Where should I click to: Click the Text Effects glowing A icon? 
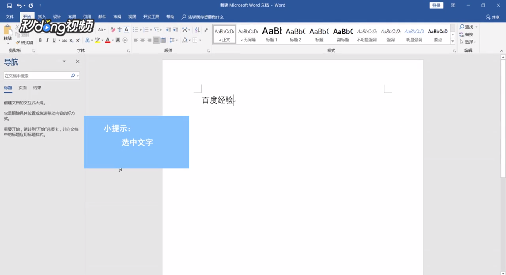(87, 40)
